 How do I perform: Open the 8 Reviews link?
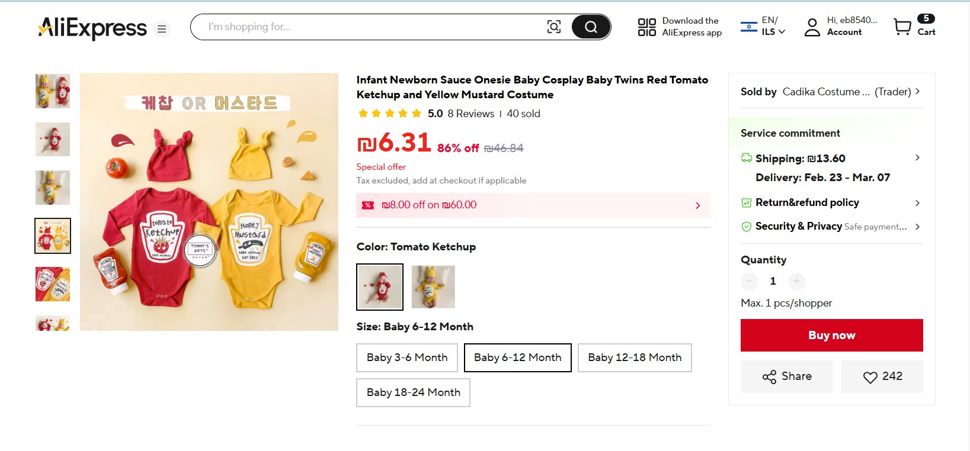[x=470, y=114]
